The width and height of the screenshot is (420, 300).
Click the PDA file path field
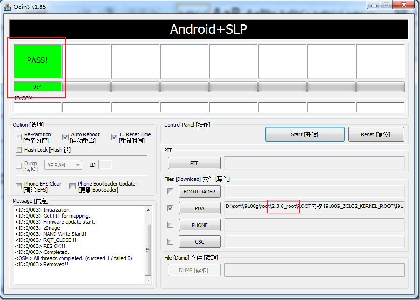point(315,208)
